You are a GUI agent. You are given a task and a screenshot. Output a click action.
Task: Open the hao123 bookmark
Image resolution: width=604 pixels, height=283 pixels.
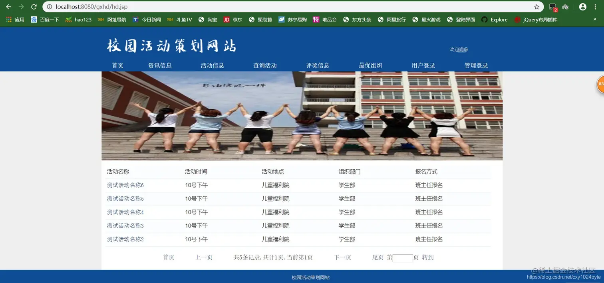click(78, 19)
